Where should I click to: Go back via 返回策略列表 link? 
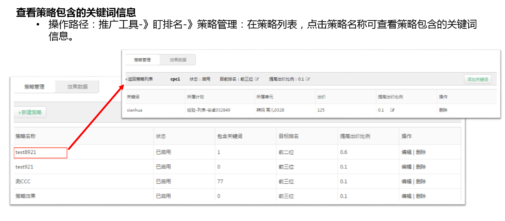click(139, 79)
